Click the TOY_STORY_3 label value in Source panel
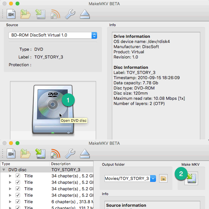The image size is (209, 209). click(49, 57)
